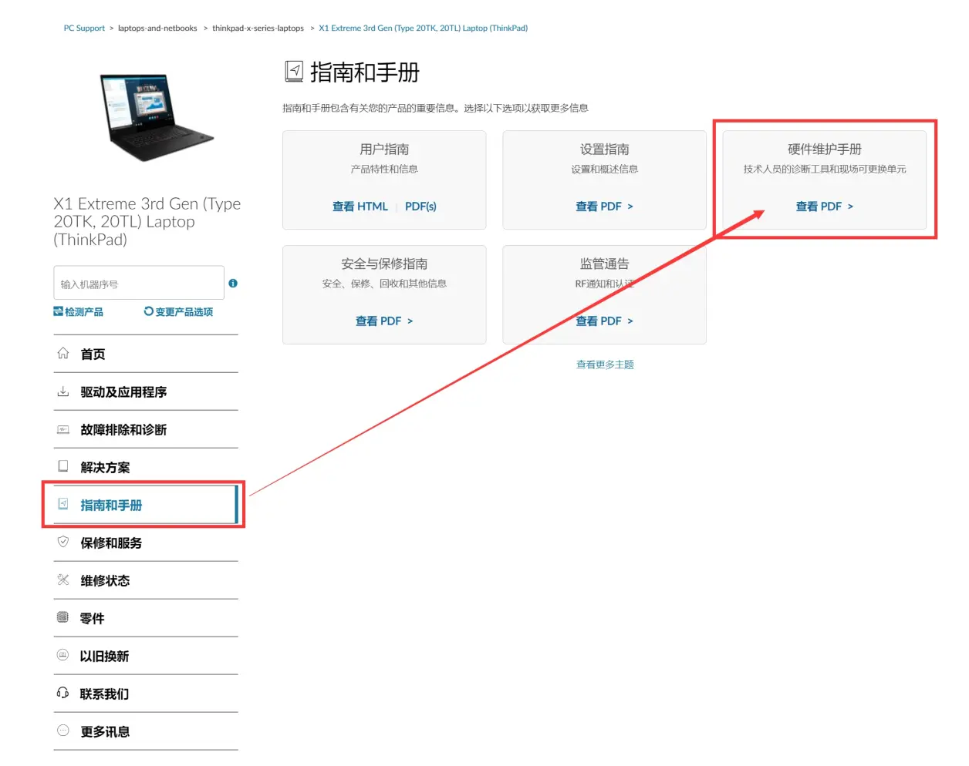Click the shield icon beside 保修和服务
The image size is (969, 766).
click(63, 542)
